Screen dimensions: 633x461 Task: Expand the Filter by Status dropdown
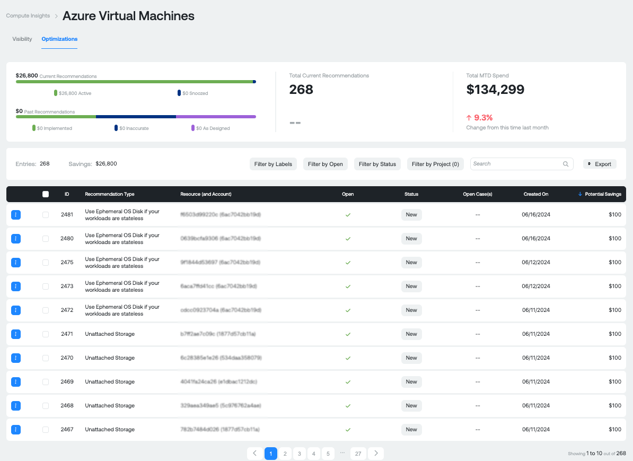pyautogui.click(x=377, y=164)
